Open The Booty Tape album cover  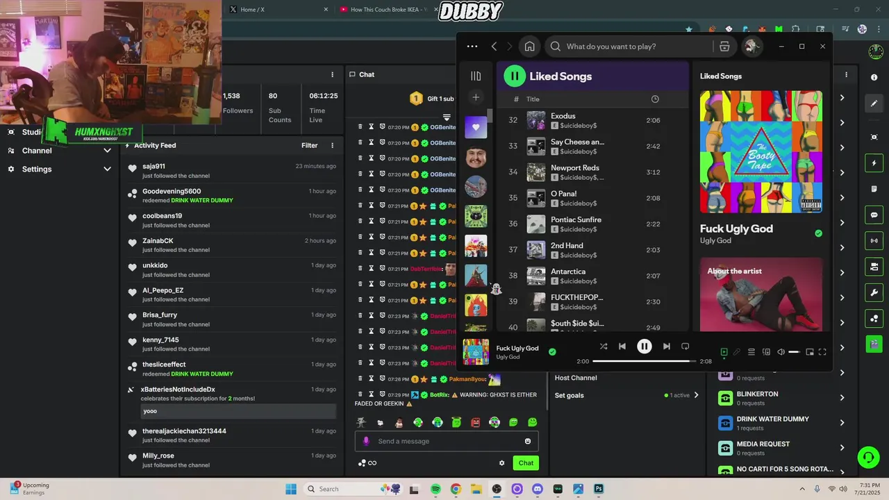(x=761, y=151)
